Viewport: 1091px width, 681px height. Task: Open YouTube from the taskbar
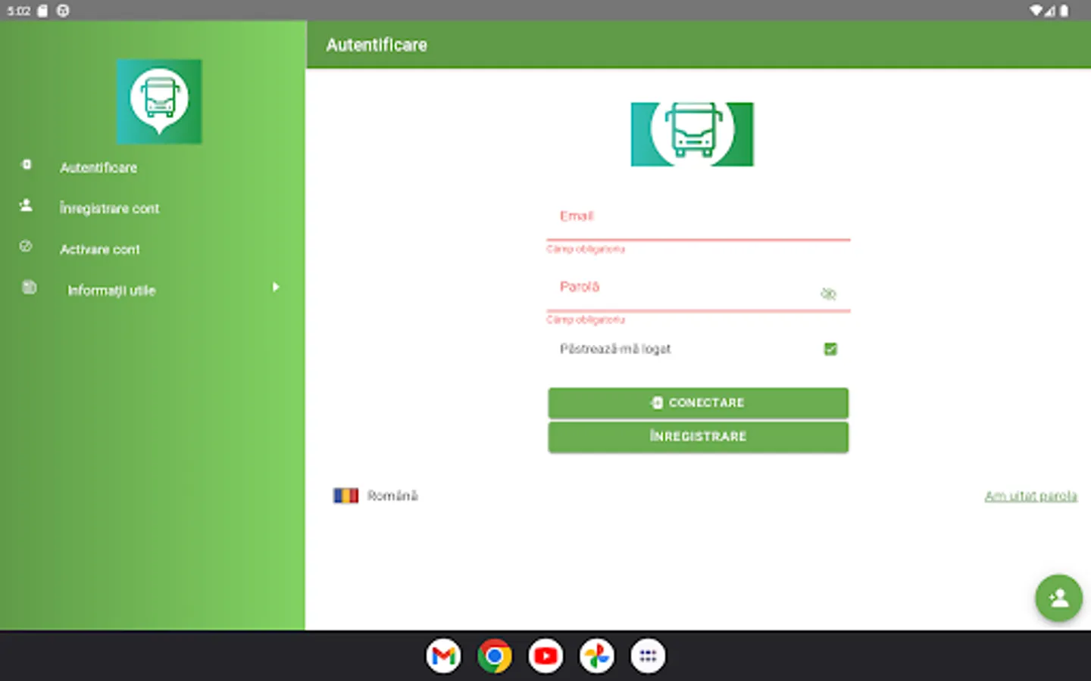tap(545, 655)
